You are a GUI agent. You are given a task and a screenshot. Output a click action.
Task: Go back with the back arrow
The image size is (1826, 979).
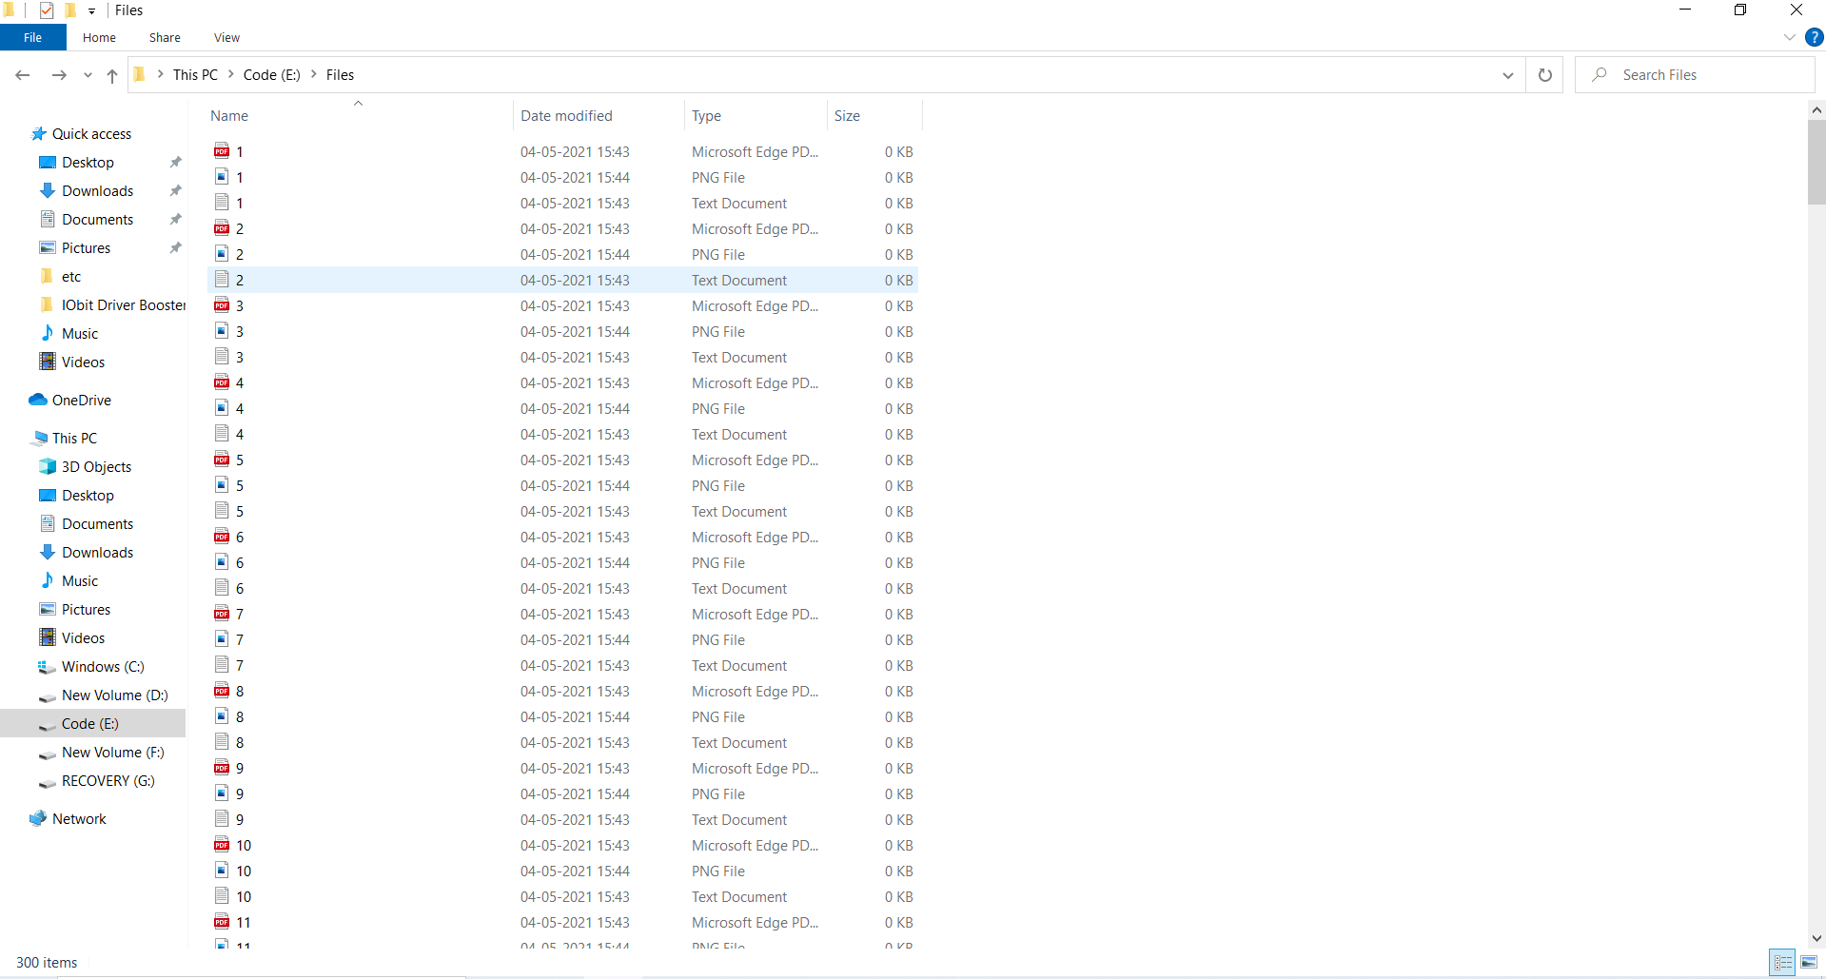(x=23, y=74)
